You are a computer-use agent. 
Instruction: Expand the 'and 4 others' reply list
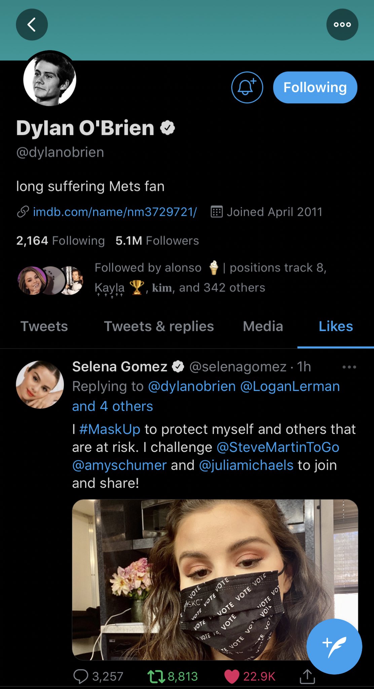pyautogui.click(x=113, y=406)
